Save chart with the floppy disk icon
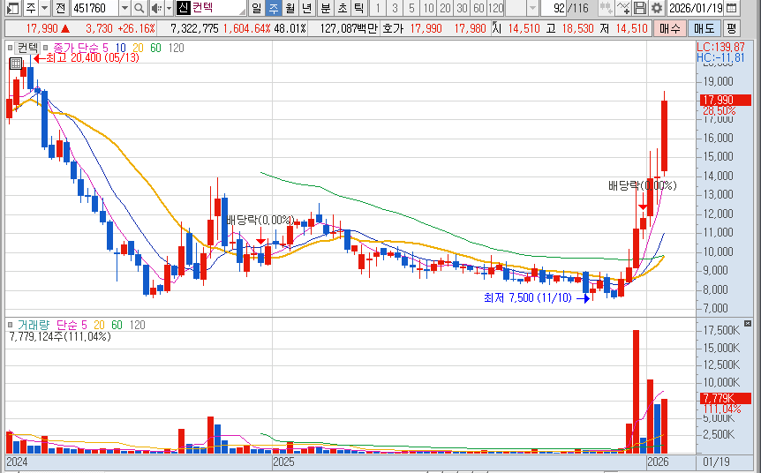The image size is (761, 473). pos(640,8)
